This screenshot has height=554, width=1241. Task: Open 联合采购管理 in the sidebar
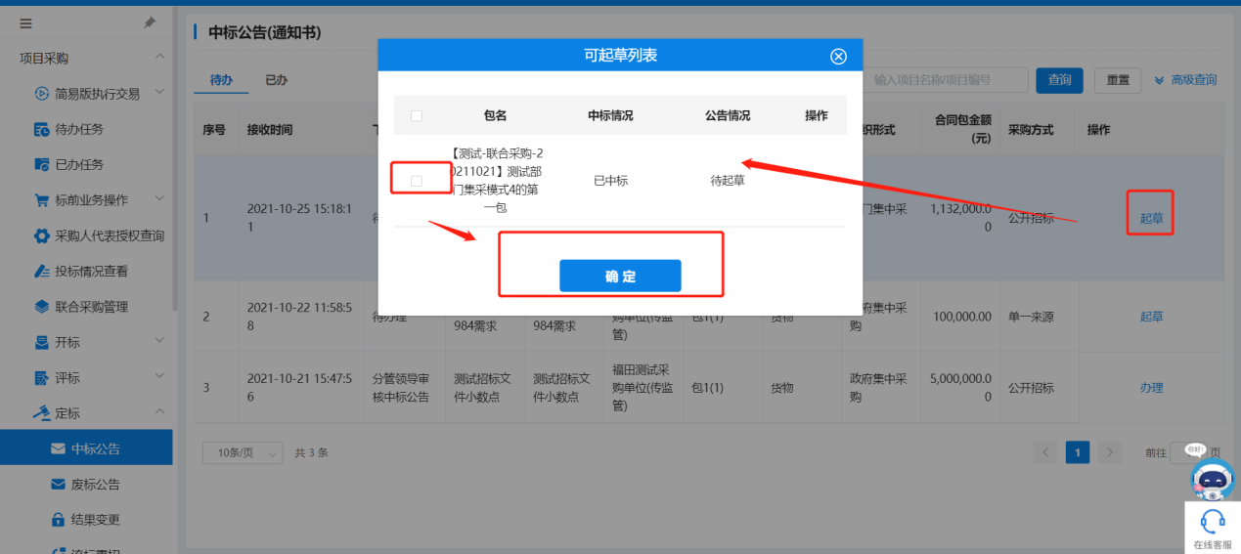[x=91, y=307]
